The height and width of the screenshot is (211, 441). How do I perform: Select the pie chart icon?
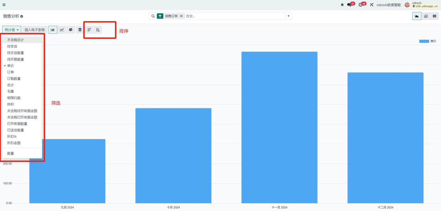click(x=71, y=30)
